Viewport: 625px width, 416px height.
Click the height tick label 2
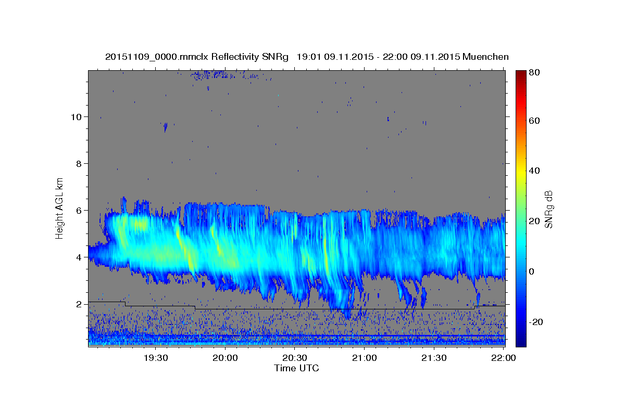[78, 304]
